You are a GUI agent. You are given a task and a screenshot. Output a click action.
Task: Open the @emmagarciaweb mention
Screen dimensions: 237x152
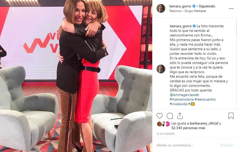(x=184, y=95)
